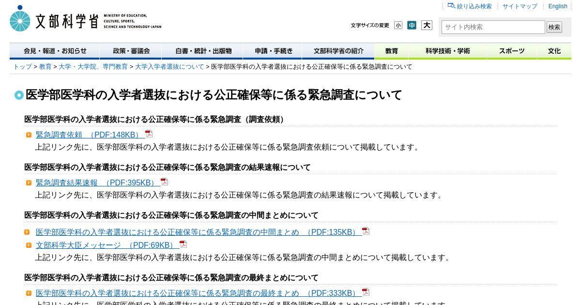
Task: Go to 大学入学者選抜について breadcrumb link
Action: click(x=169, y=67)
